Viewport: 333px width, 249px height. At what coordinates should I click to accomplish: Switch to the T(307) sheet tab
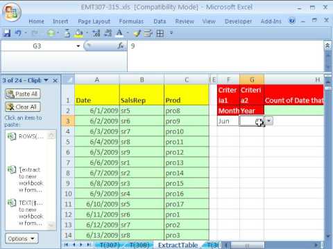(110, 245)
